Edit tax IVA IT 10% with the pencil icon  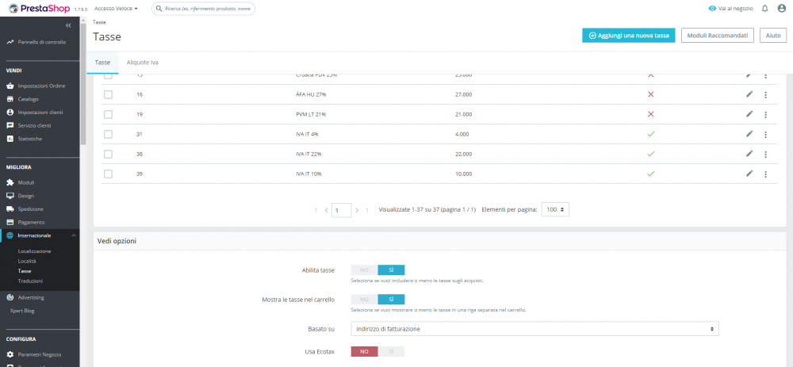pos(749,173)
